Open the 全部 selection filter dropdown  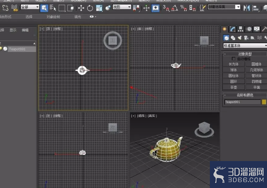(x=30, y=7)
